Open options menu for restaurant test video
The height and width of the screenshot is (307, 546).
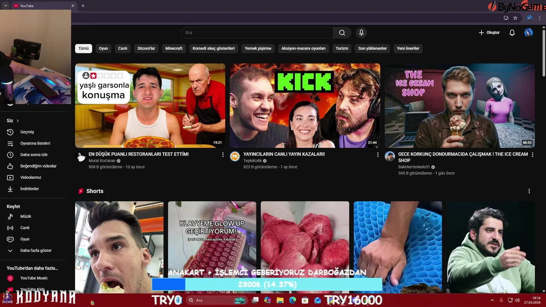click(223, 155)
